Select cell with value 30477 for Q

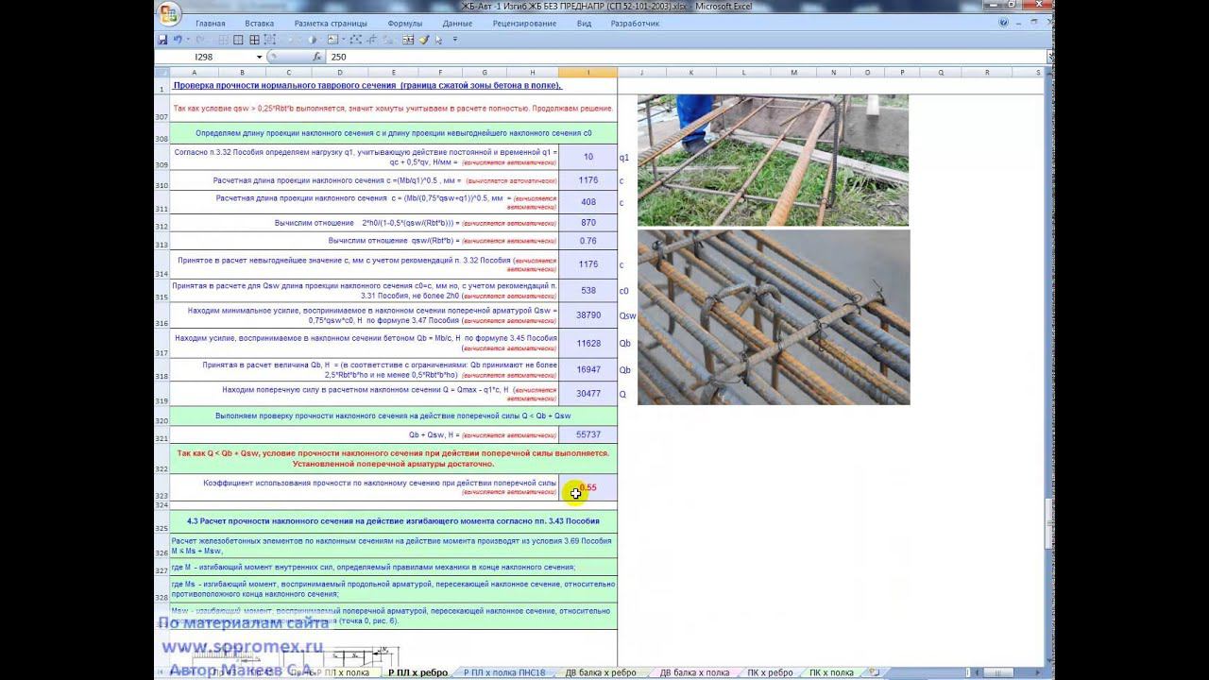(588, 394)
